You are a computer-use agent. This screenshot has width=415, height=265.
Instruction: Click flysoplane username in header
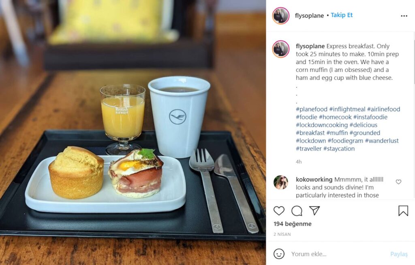coord(309,16)
